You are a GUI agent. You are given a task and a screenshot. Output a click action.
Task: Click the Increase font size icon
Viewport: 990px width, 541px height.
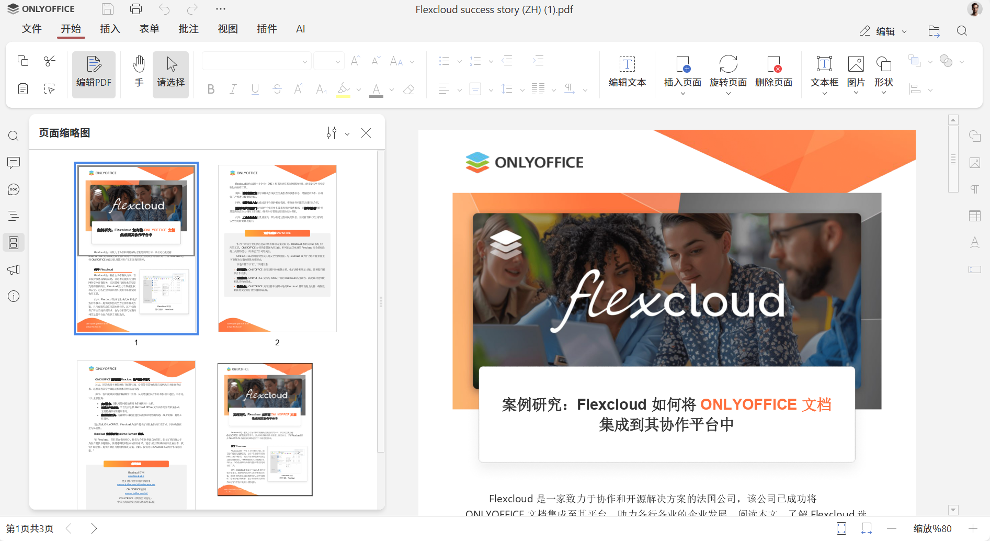tap(355, 61)
